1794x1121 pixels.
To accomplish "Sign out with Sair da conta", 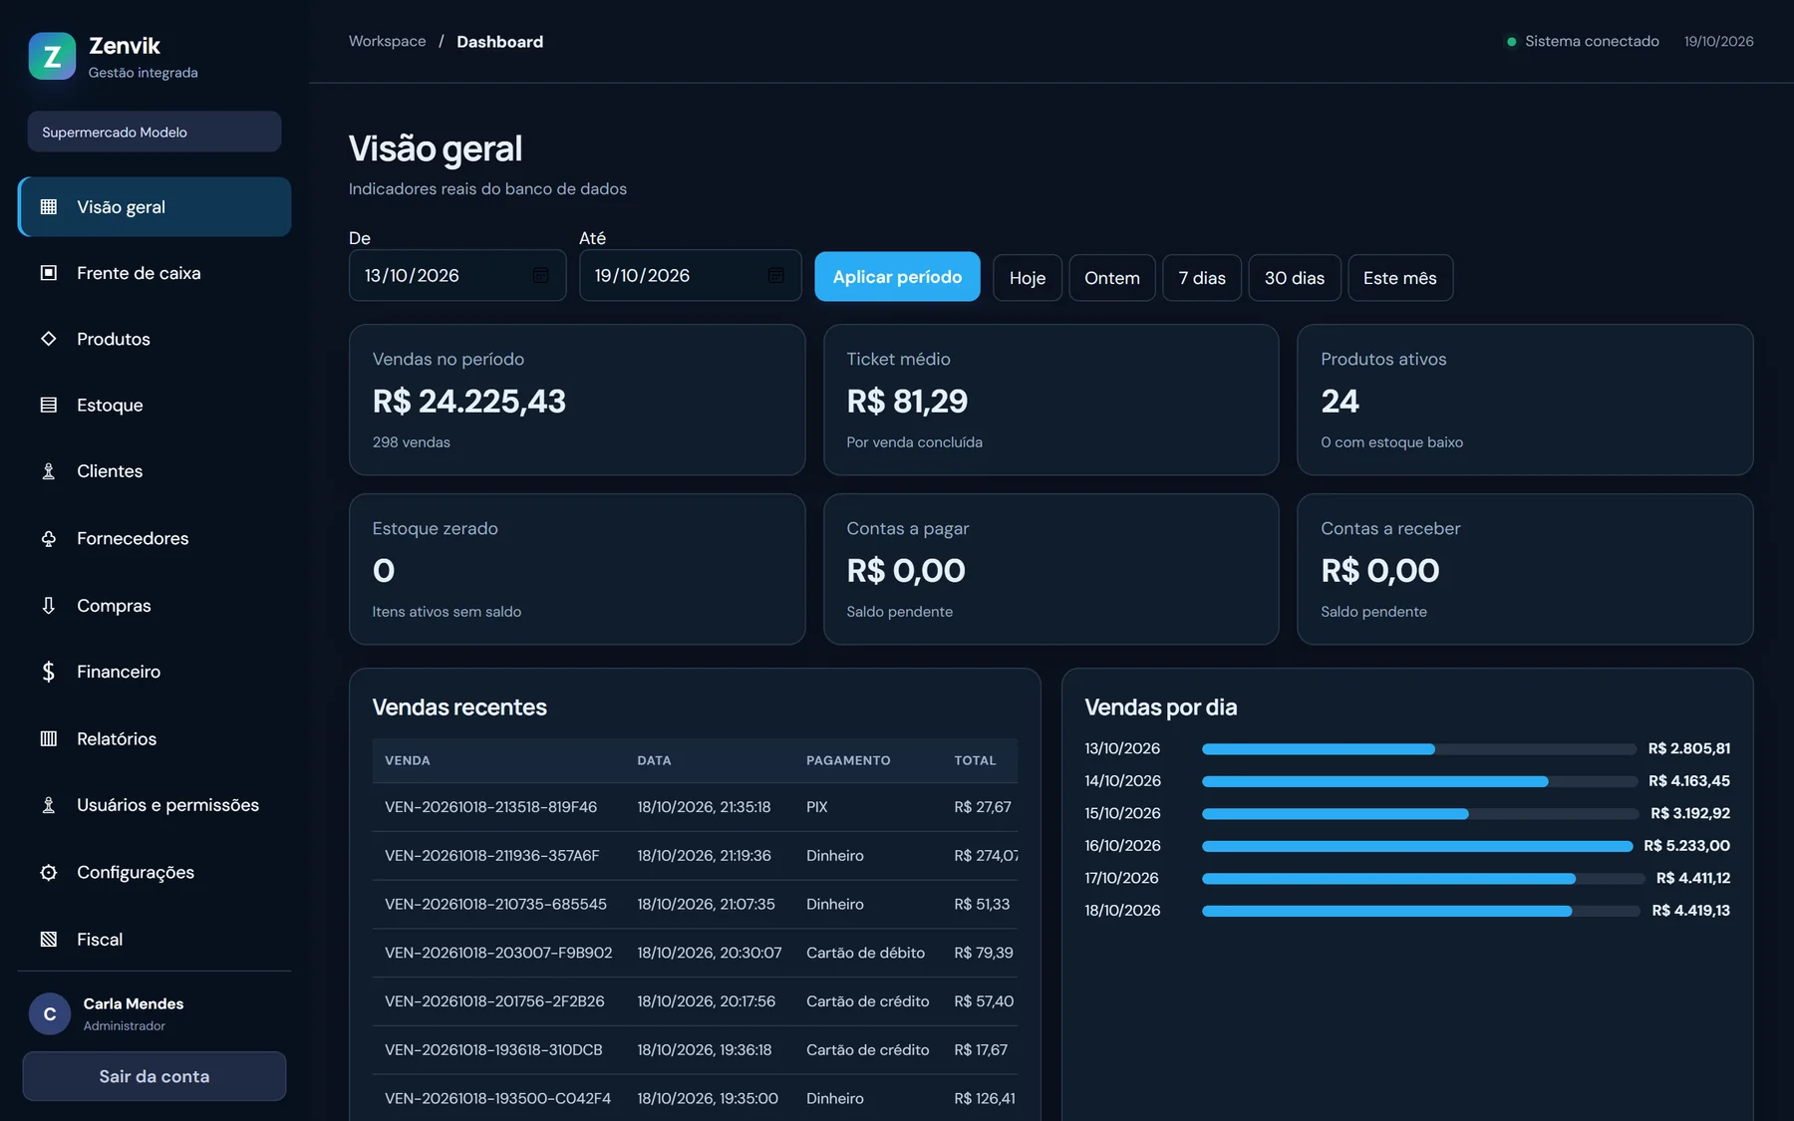I will coord(154,1076).
